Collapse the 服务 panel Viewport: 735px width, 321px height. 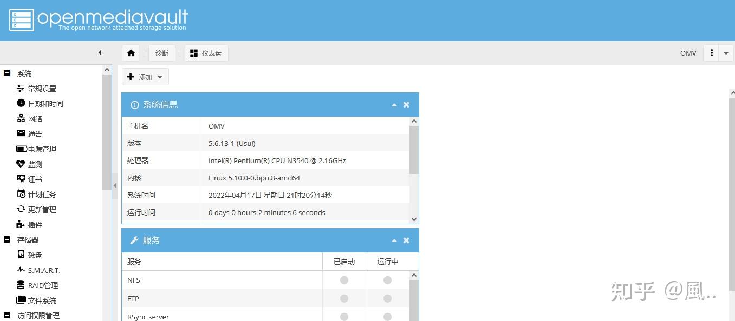click(x=394, y=240)
